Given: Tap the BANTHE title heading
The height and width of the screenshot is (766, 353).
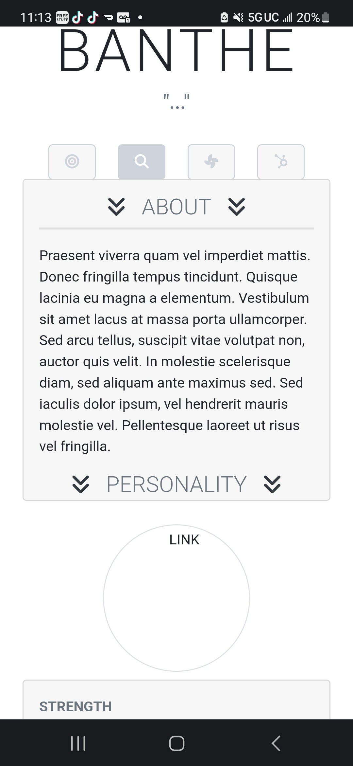Looking at the screenshot, I should coord(176,50).
